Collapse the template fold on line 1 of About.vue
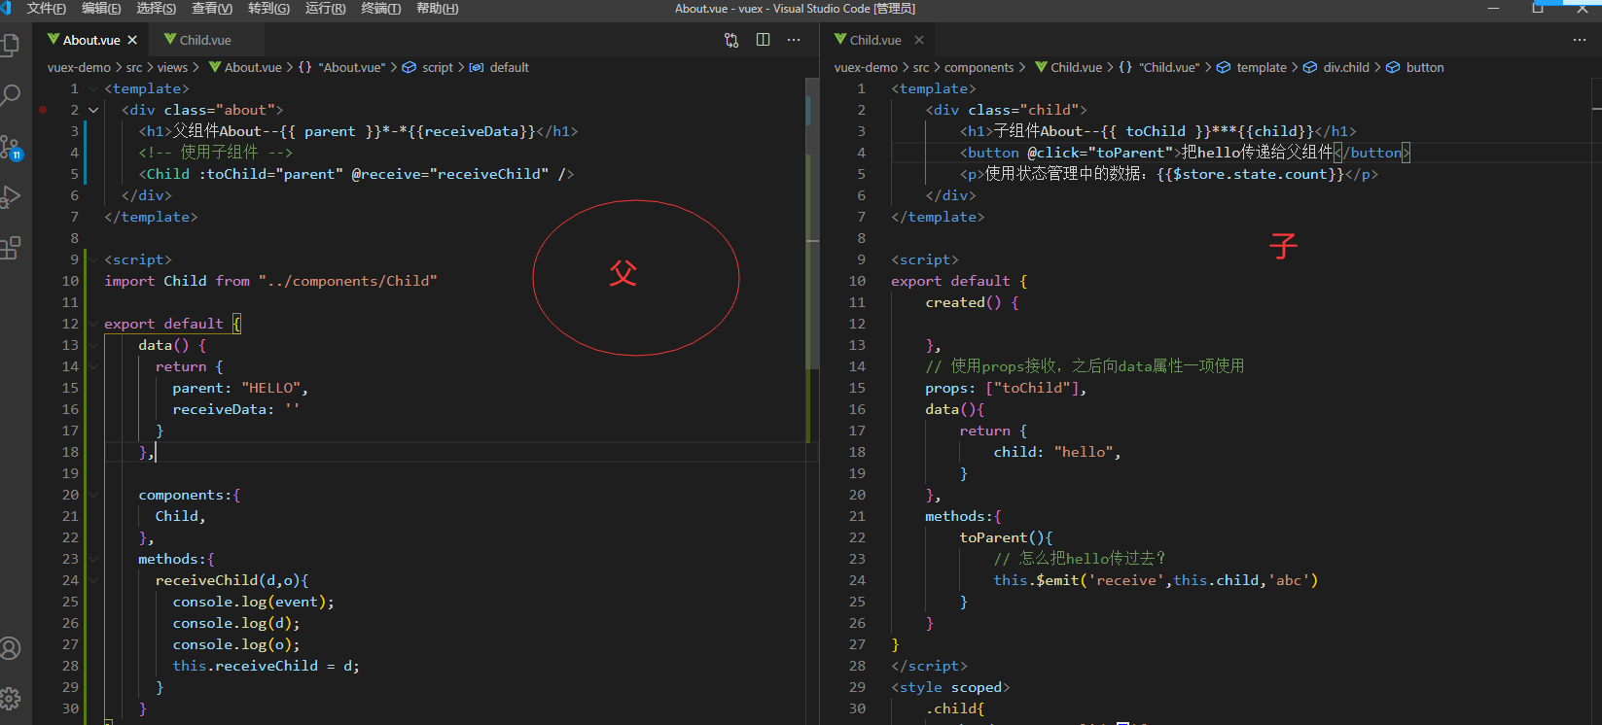This screenshot has width=1602, height=725. (93, 88)
